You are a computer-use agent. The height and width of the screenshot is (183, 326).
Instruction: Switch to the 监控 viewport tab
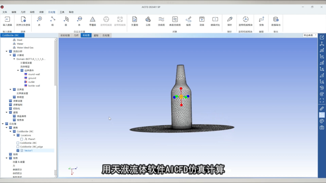tap(96, 35)
